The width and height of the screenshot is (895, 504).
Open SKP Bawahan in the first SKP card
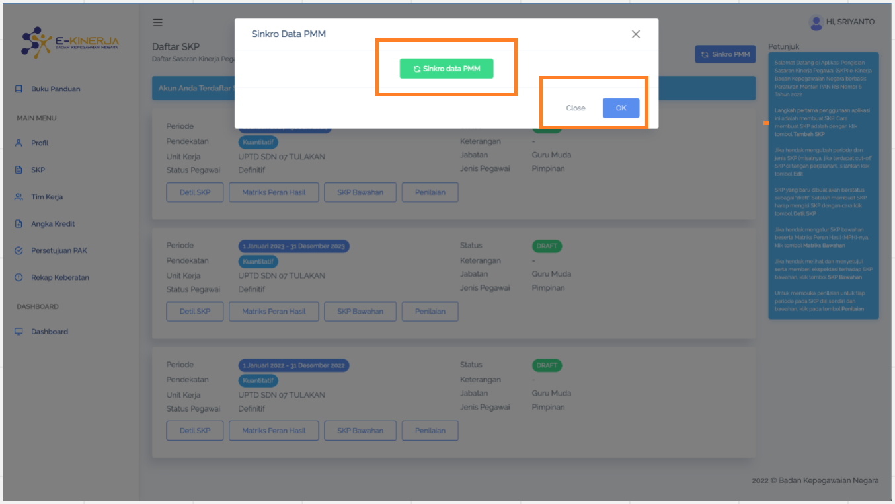click(360, 192)
